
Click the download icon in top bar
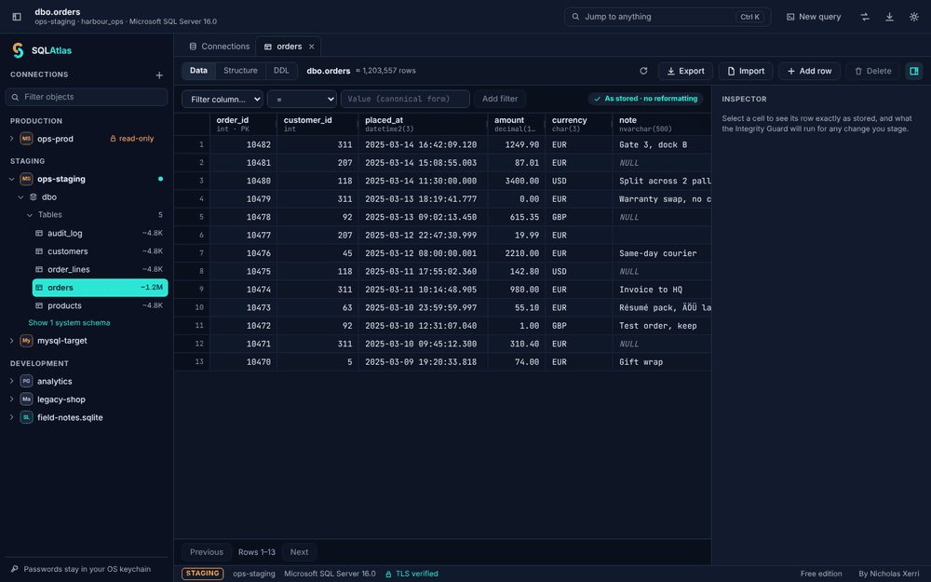coord(889,17)
